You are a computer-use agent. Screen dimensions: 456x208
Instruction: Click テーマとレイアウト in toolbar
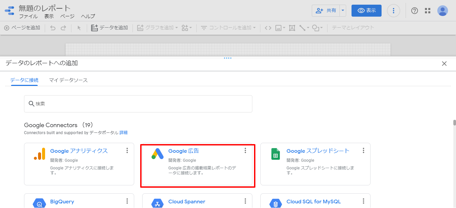[353, 28]
